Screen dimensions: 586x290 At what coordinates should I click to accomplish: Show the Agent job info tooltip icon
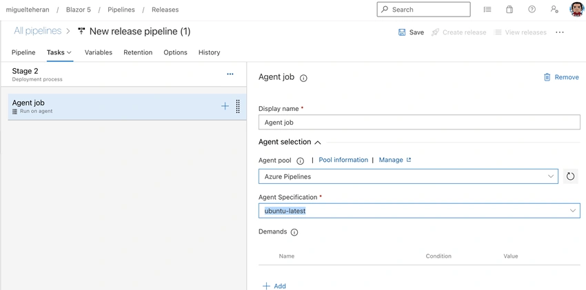tap(303, 78)
